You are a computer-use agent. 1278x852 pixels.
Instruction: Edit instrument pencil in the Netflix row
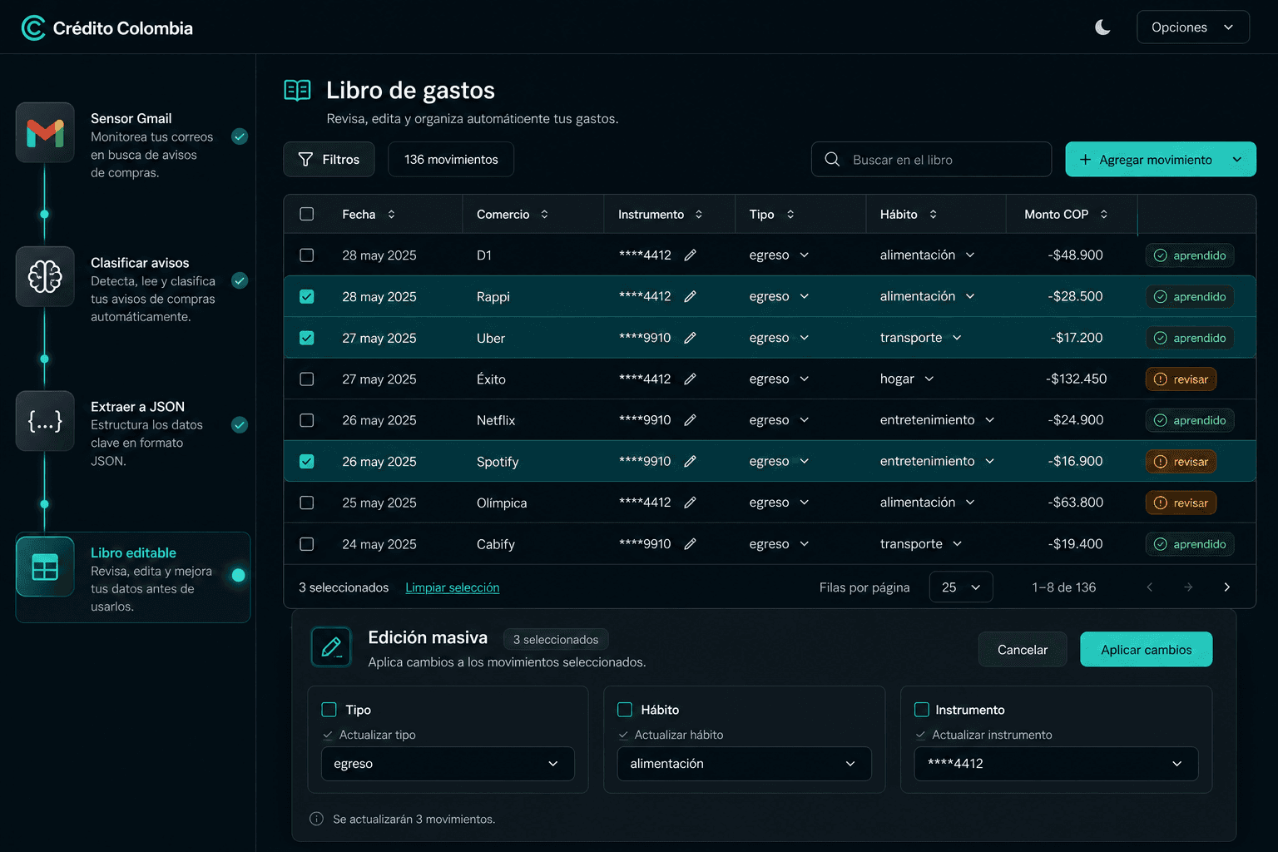[690, 420]
